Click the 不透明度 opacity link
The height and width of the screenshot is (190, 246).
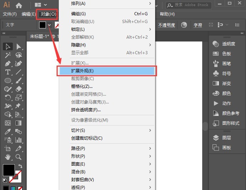coord(167,25)
